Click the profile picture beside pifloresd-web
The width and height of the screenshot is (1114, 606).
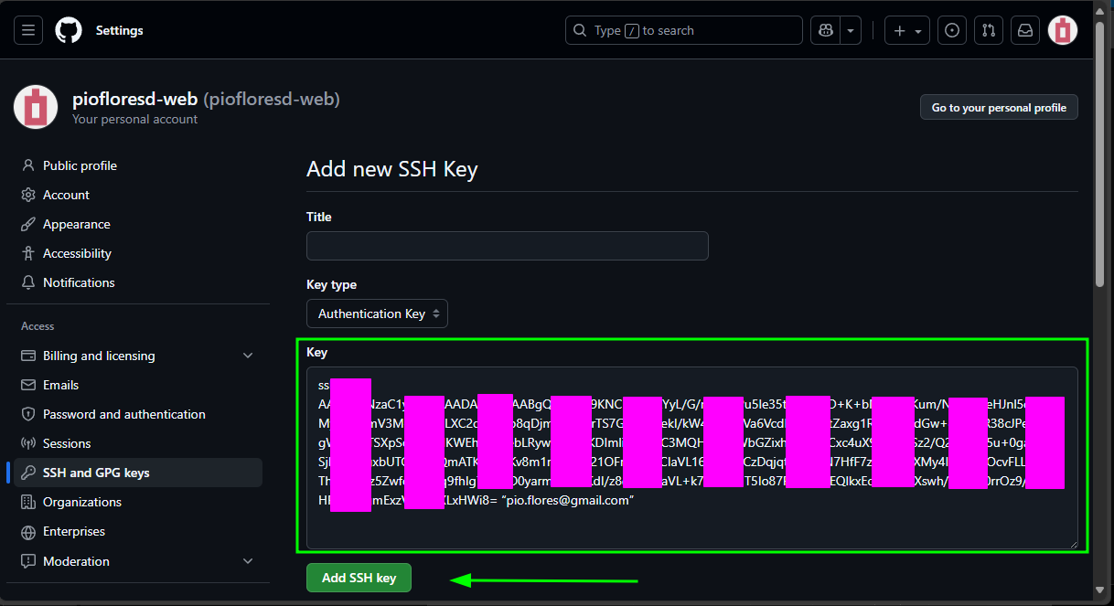click(x=36, y=107)
